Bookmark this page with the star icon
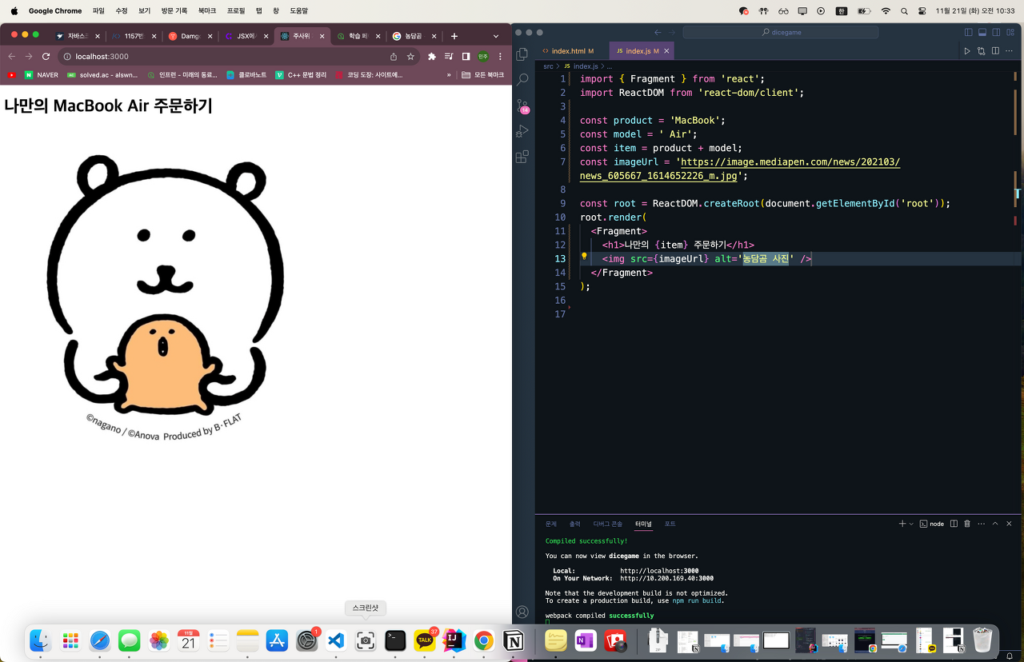The width and height of the screenshot is (1024, 662). 410,57
